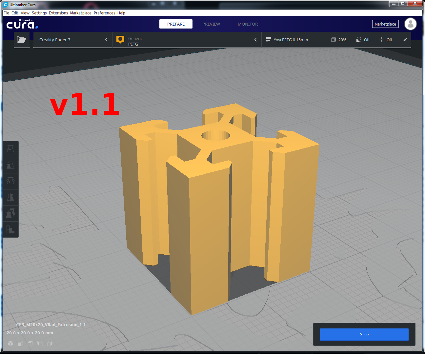Switch to top view cube icon
425x354 pixels.
coord(30,343)
